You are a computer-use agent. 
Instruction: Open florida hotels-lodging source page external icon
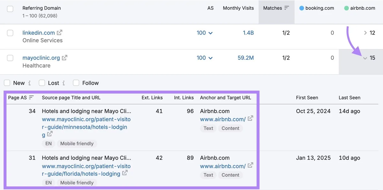coord(125,173)
